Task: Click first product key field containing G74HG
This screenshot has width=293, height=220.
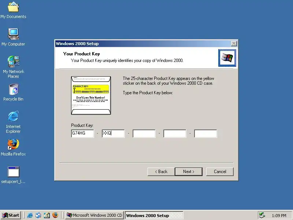Action: point(82,133)
